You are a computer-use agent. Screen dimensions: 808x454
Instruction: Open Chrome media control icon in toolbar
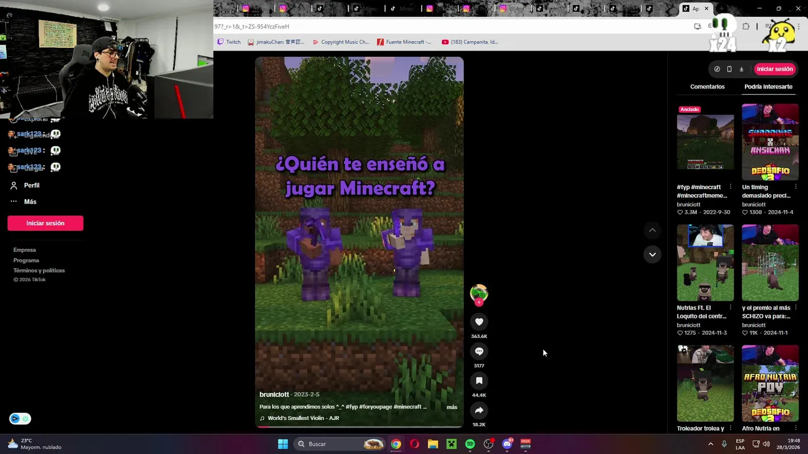(x=769, y=26)
